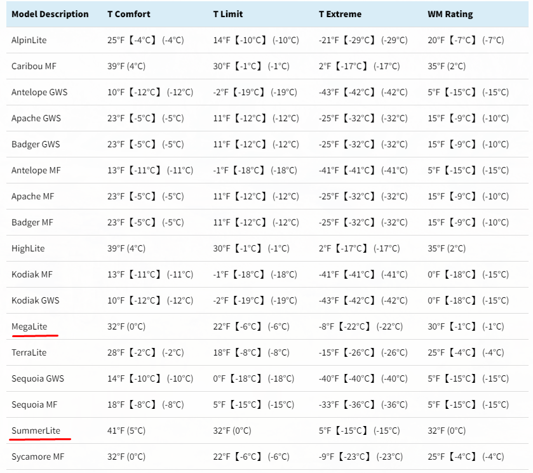Click MegaLite T Comfort 32°F (0°C)
Image resolution: width=533 pixels, height=473 pixels.
point(126,326)
